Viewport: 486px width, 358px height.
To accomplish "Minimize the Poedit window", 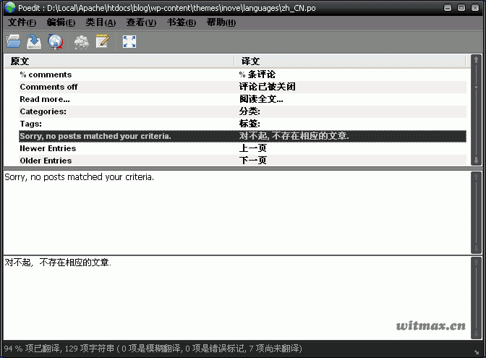I will click(448, 7).
